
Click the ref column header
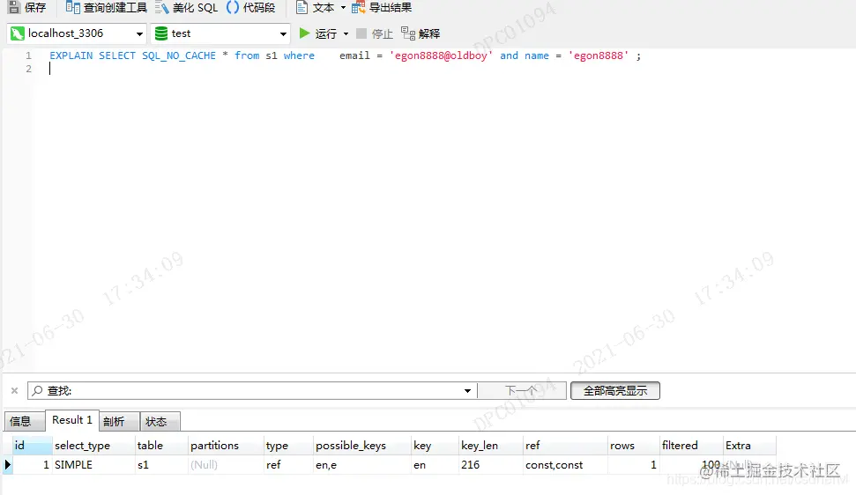[565, 446]
